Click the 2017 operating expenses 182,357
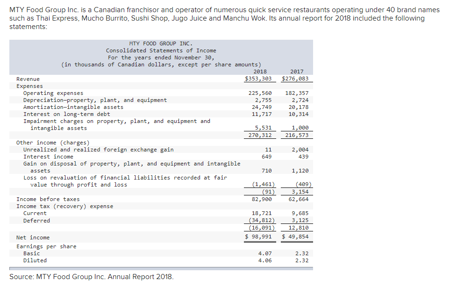 click(x=297, y=93)
